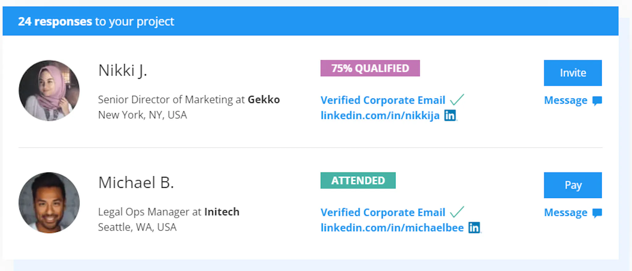Open Message link for Michael B.

(x=566, y=213)
